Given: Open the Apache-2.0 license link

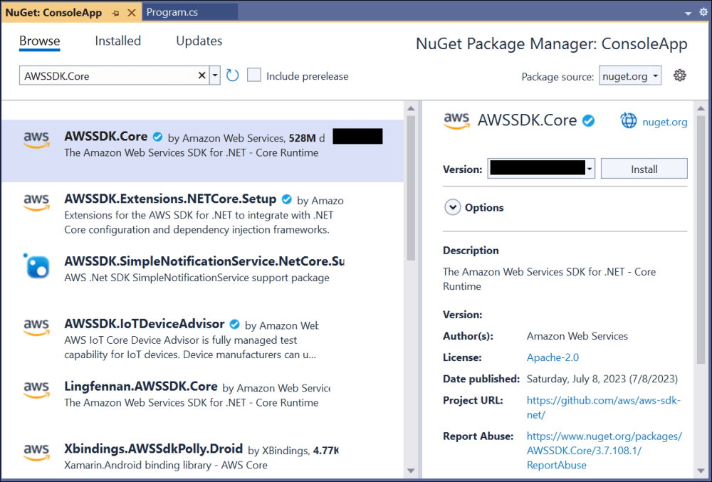Looking at the screenshot, I should [x=553, y=357].
